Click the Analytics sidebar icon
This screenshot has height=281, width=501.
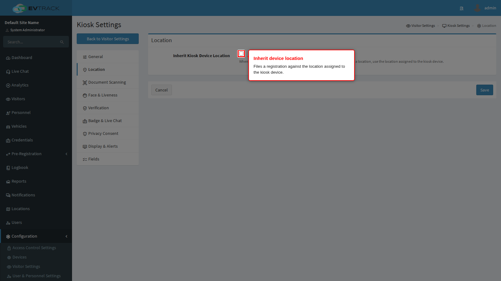(8, 86)
